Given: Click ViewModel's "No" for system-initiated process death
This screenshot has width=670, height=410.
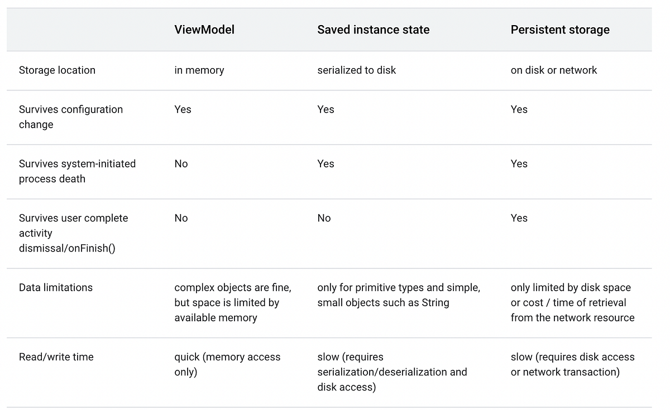Looking at the screenshot, I should click(x=181, y=164).
